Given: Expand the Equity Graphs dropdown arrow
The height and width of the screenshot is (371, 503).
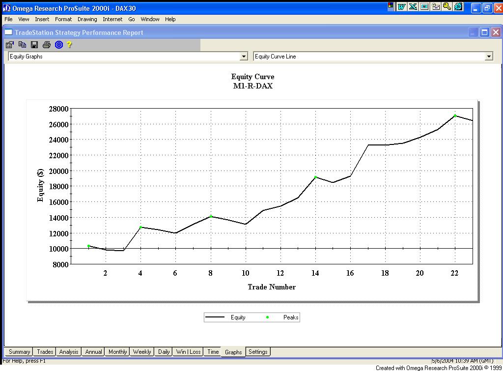Looking at the screenshot, I should click(244, 57).
